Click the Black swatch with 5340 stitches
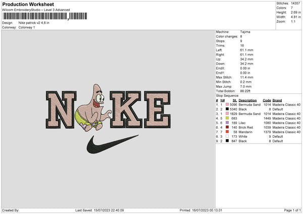 pyautogui.click(x=227, y=109)
